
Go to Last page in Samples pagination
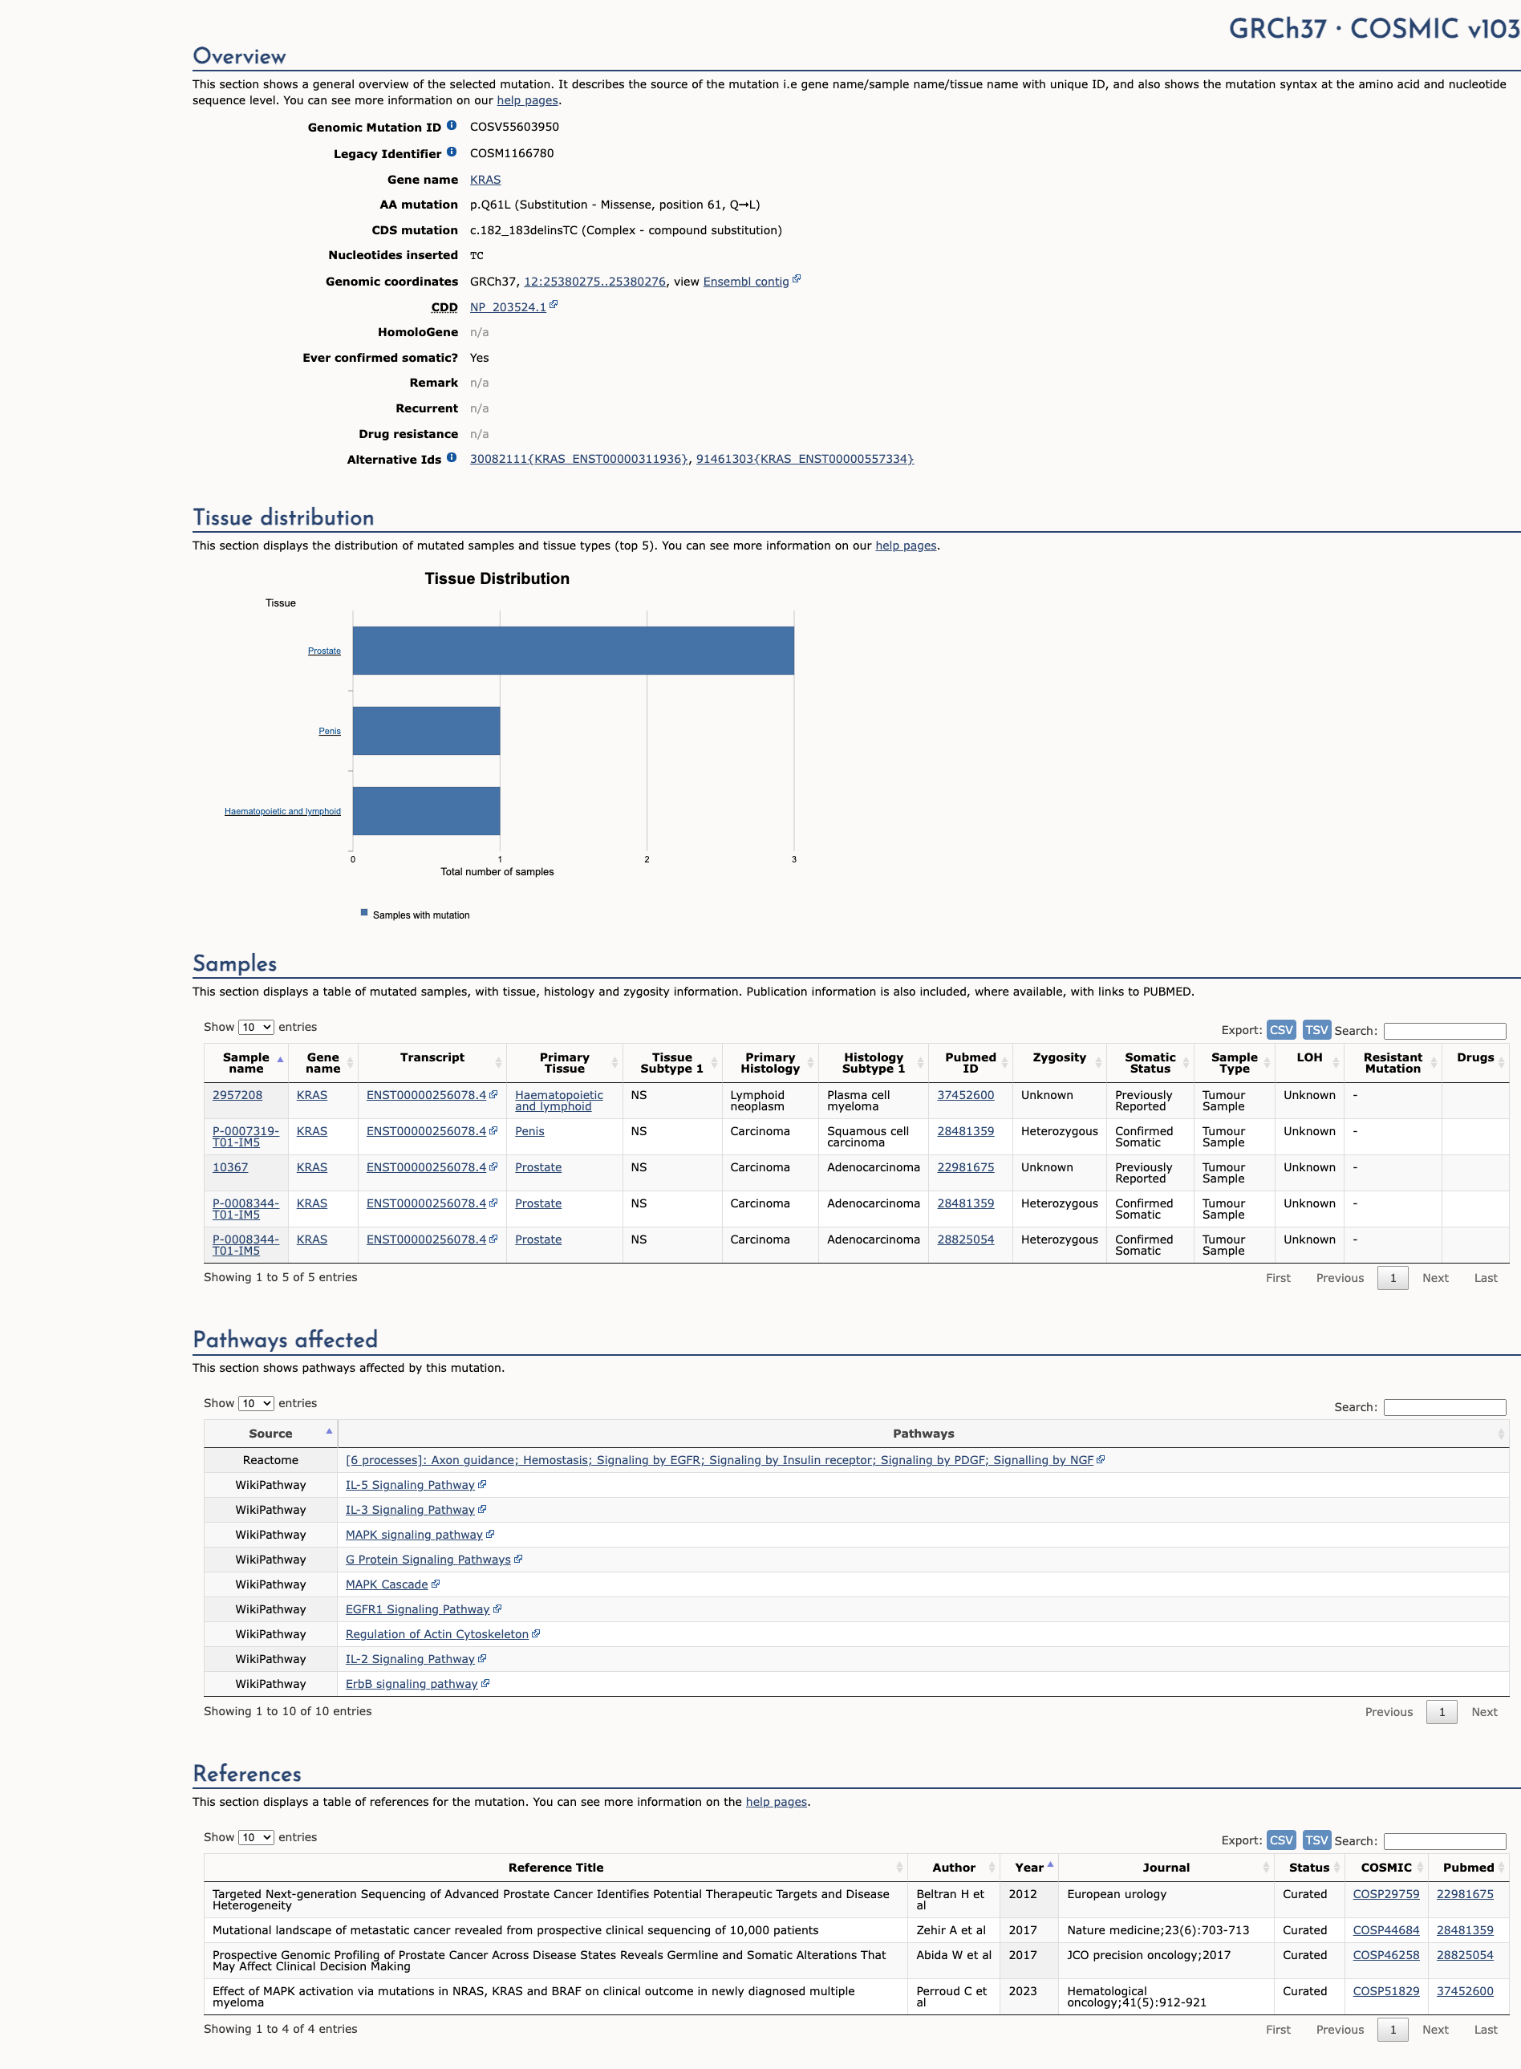click(x=1485, y=1278)
